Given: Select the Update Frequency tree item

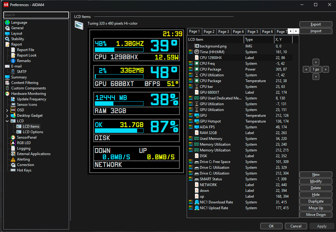Looking at the screenshot, I should [32, 99].
